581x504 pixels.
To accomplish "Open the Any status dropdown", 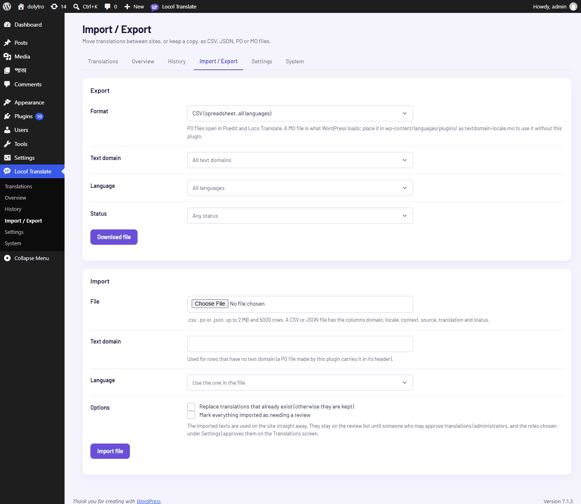I will [300, 216].
